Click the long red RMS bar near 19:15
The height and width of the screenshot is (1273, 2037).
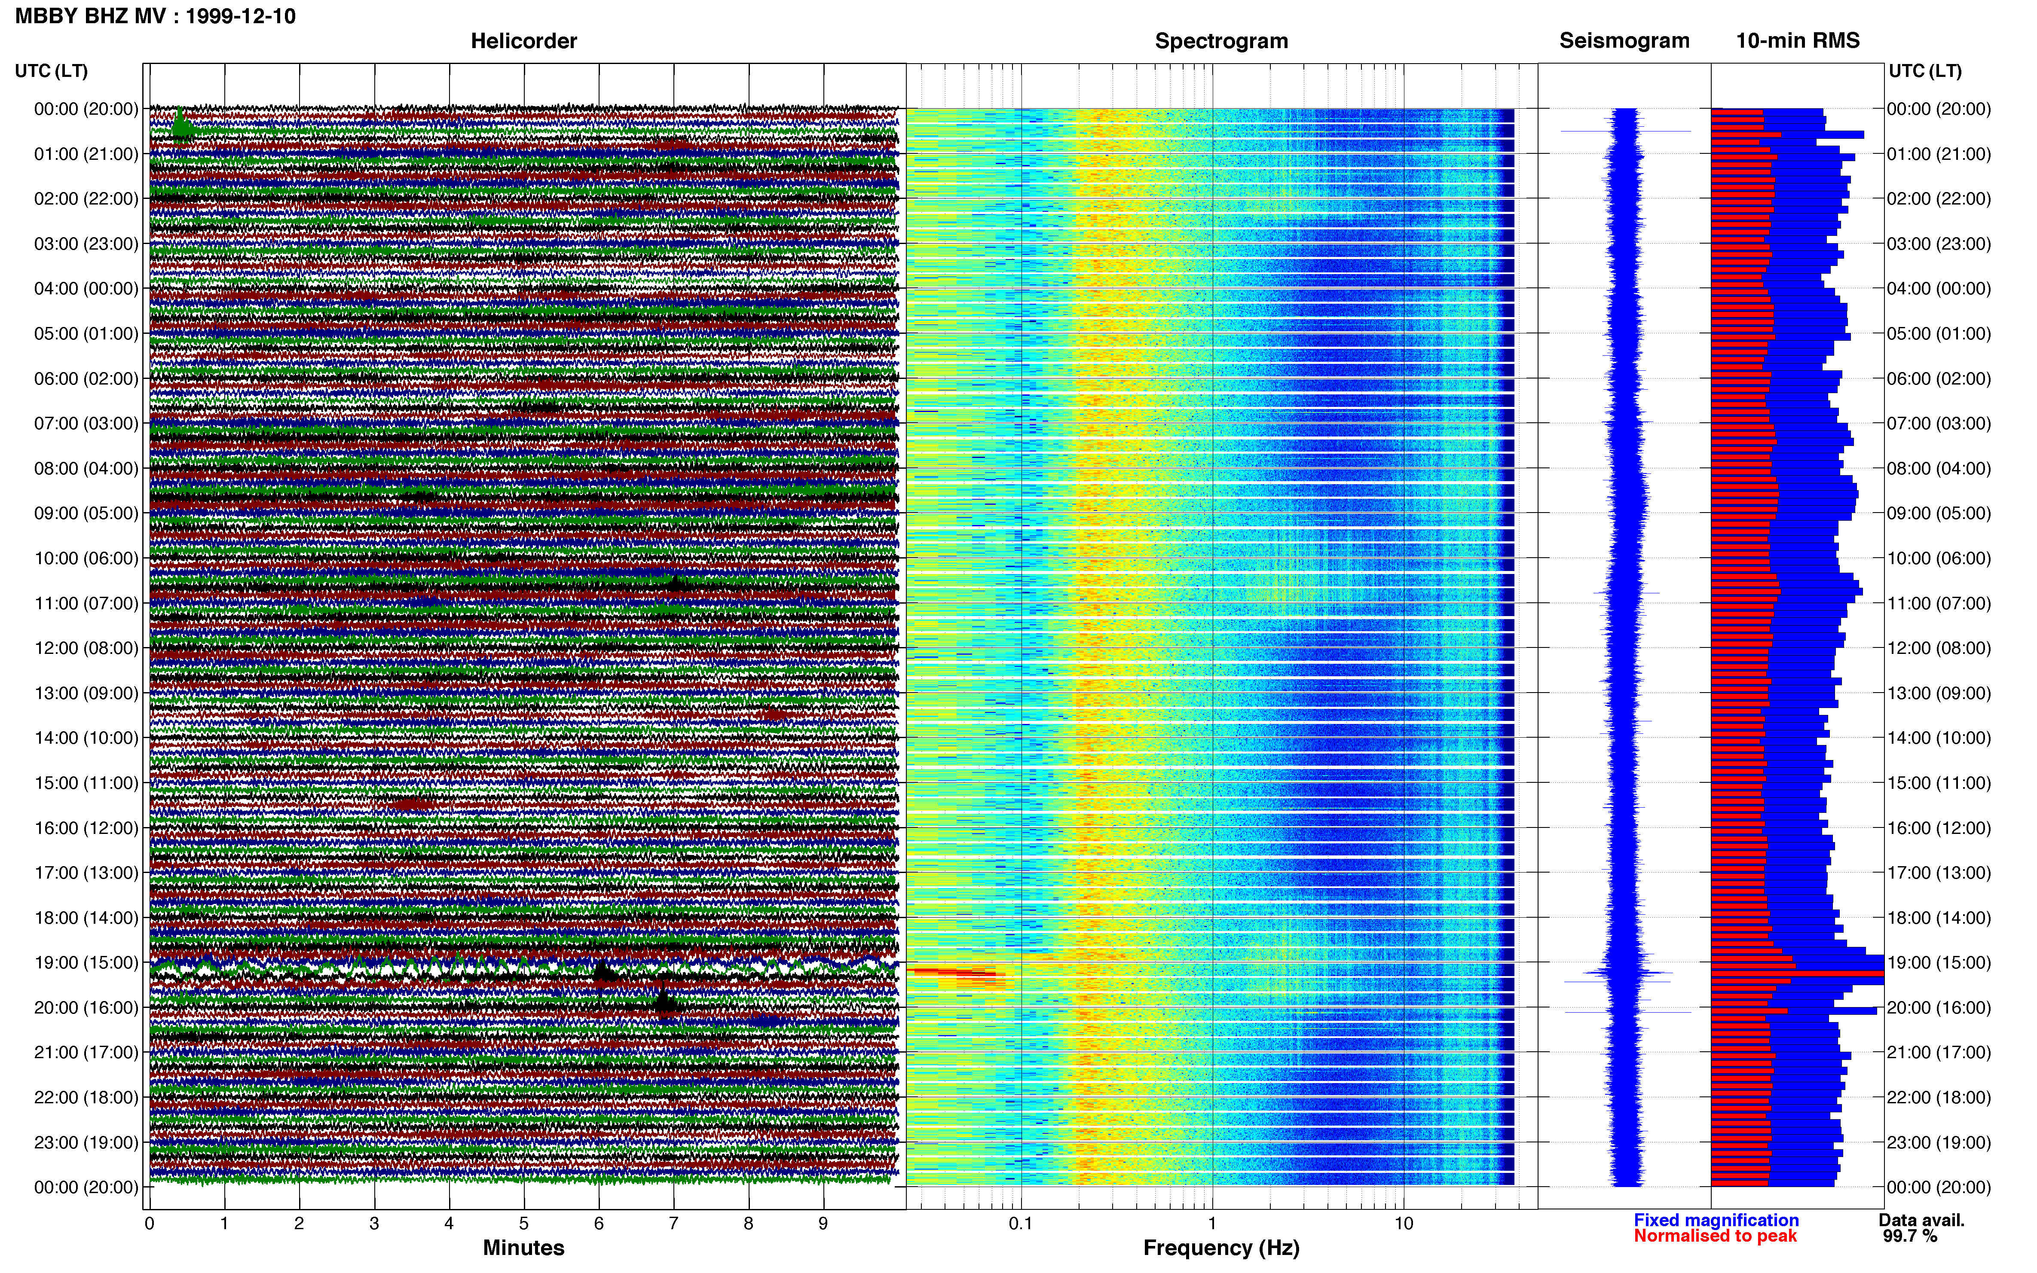1797,973
